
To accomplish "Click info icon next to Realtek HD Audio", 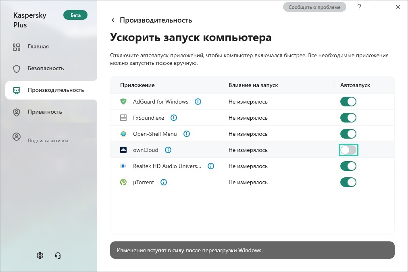I will (x=211, y=166).
